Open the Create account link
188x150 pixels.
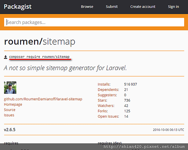tap(143, 7)
